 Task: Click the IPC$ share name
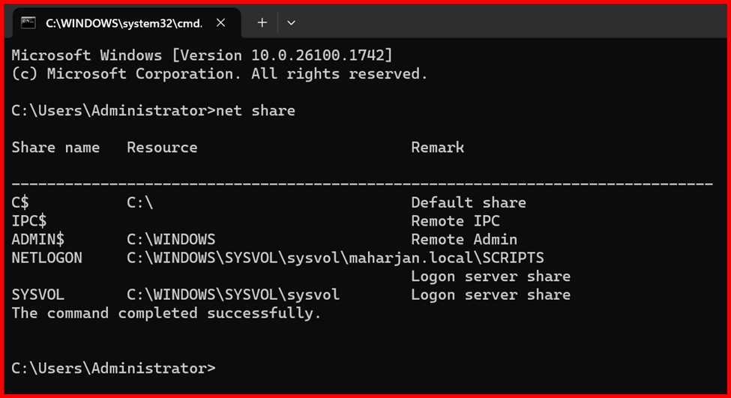pyautogui.click(x=29, y=221)
